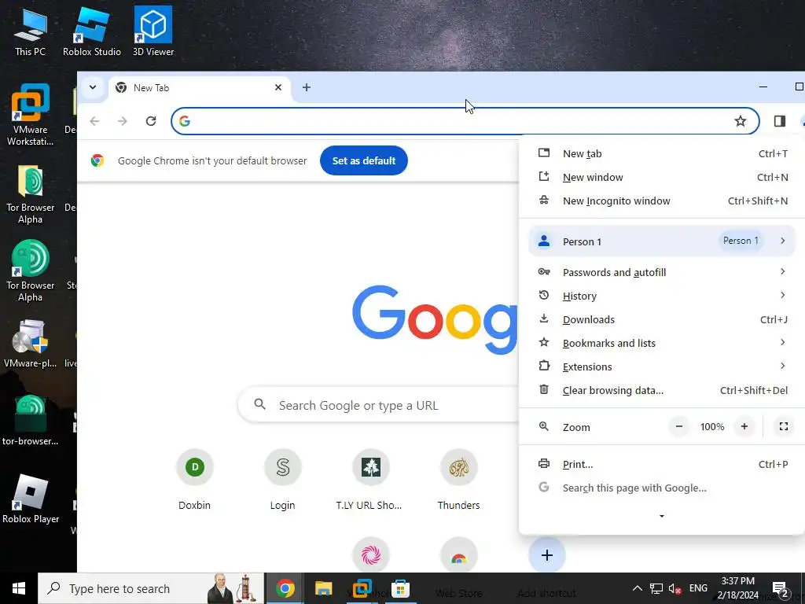The image size is (805, 604).
Task: Open ENG language indicator
Action: (698, 588)
